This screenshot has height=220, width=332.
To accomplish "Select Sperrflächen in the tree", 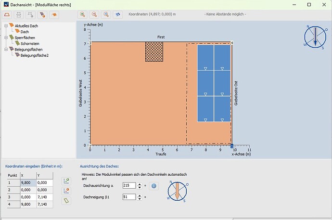I will coord(25,38).
